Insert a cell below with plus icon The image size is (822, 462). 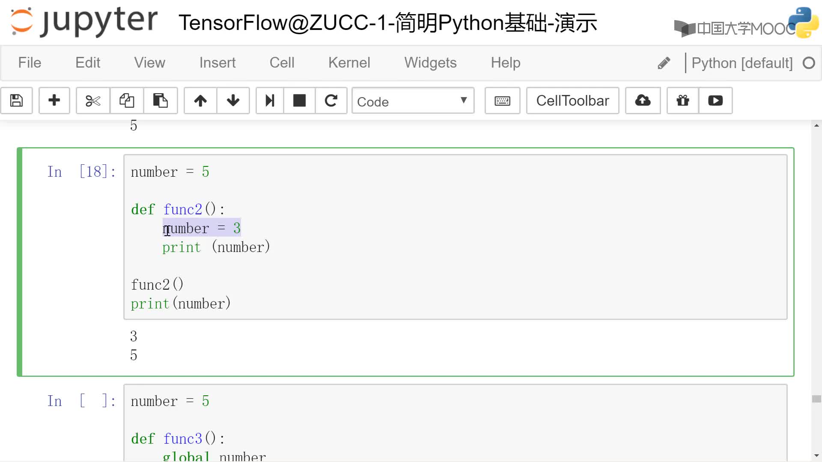[x=54, y=101]
